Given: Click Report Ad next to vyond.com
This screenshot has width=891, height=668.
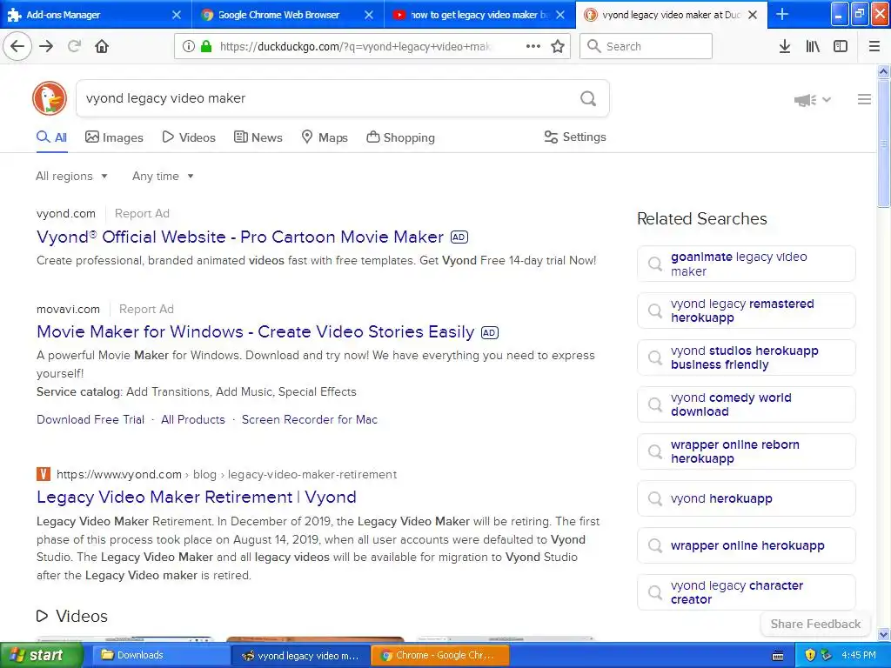Looking at the screenshot, I should (x=142, y=214).
